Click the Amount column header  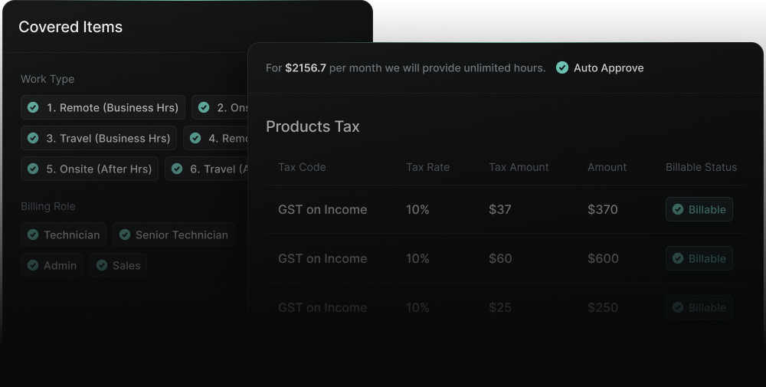click(607, 167)
